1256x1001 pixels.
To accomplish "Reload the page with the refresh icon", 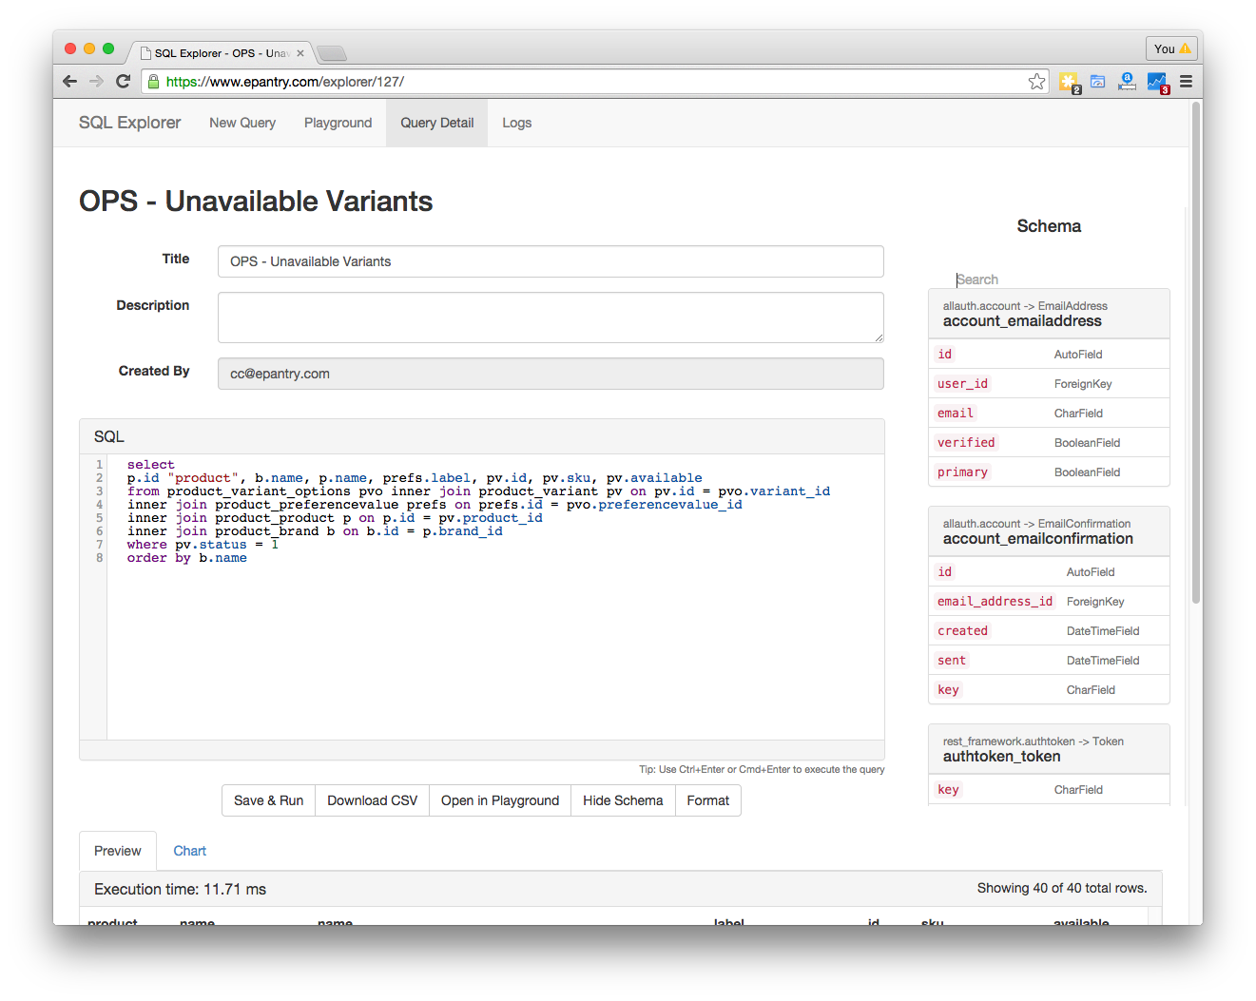I will tap(123, 82).
